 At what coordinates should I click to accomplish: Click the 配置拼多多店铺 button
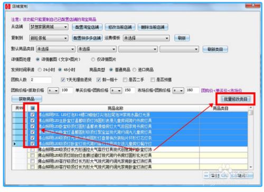(x=87, y=38)
